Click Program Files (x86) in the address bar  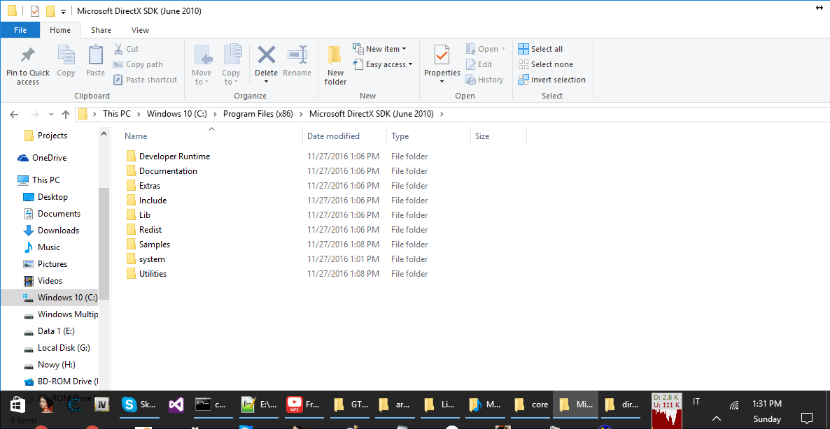tap(258, 114)
